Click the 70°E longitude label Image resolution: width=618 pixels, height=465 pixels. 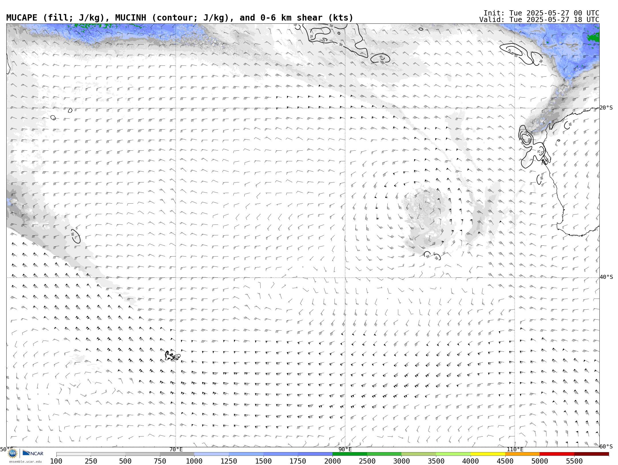tap(176, 449)
